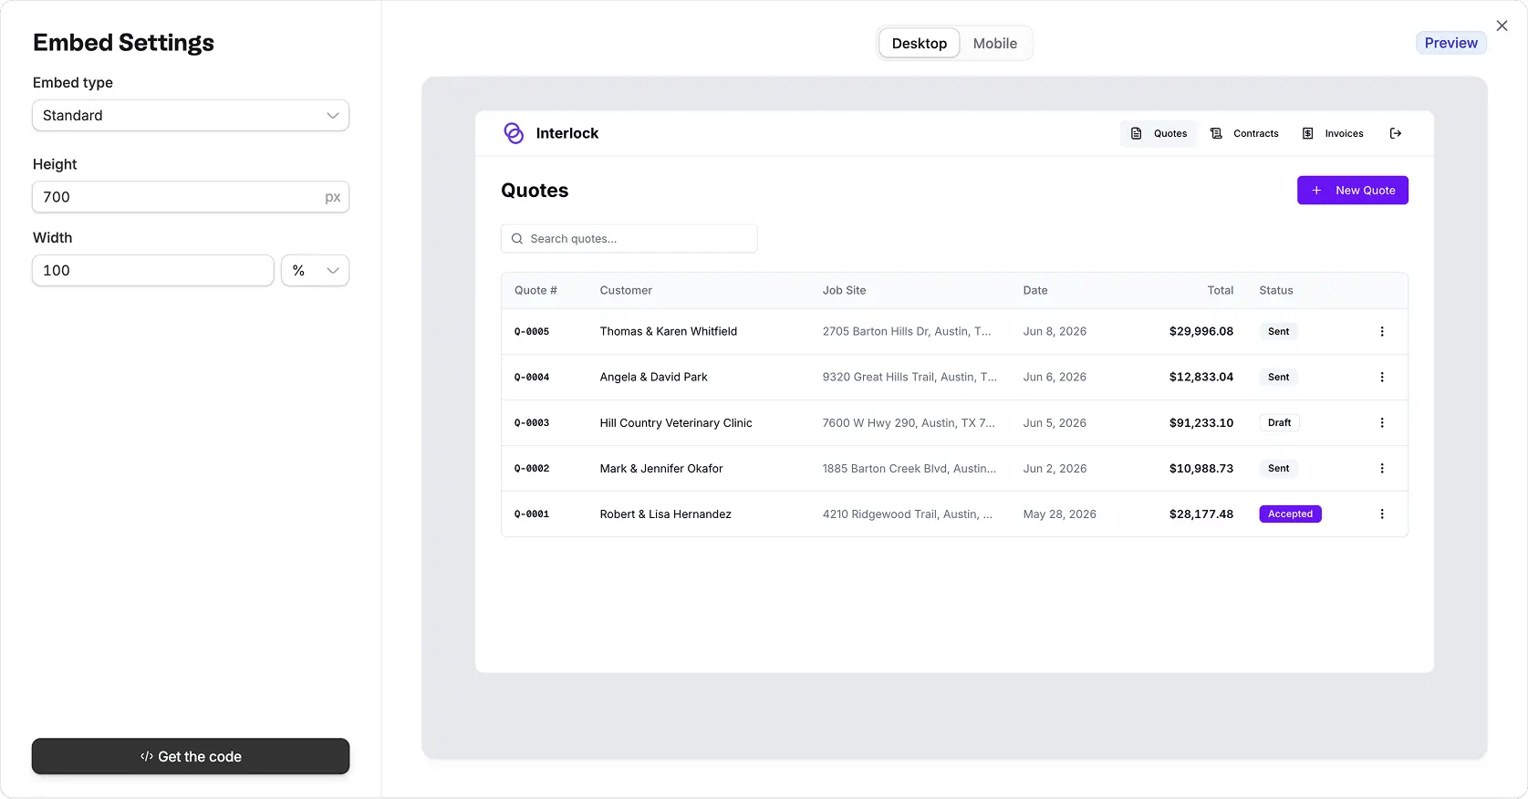
Task: Open row menu for quote Q-0004
Action: 1382,378
